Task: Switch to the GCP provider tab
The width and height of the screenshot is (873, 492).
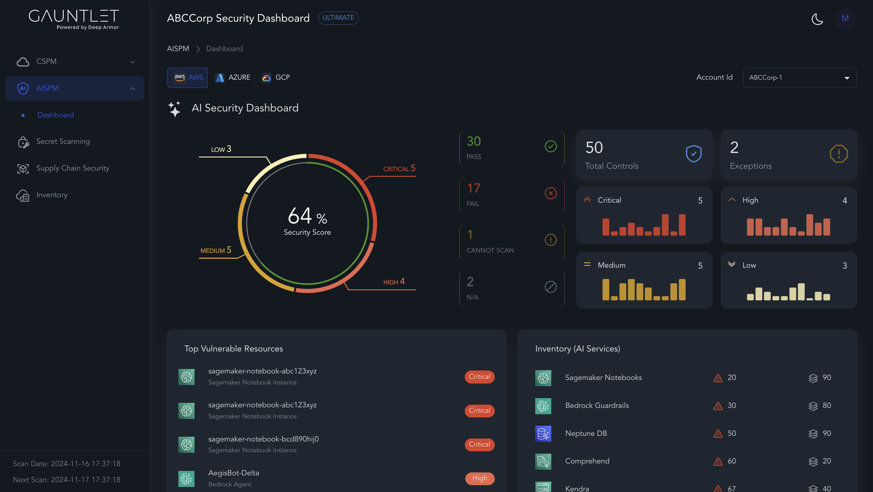Action: [276, 78]
